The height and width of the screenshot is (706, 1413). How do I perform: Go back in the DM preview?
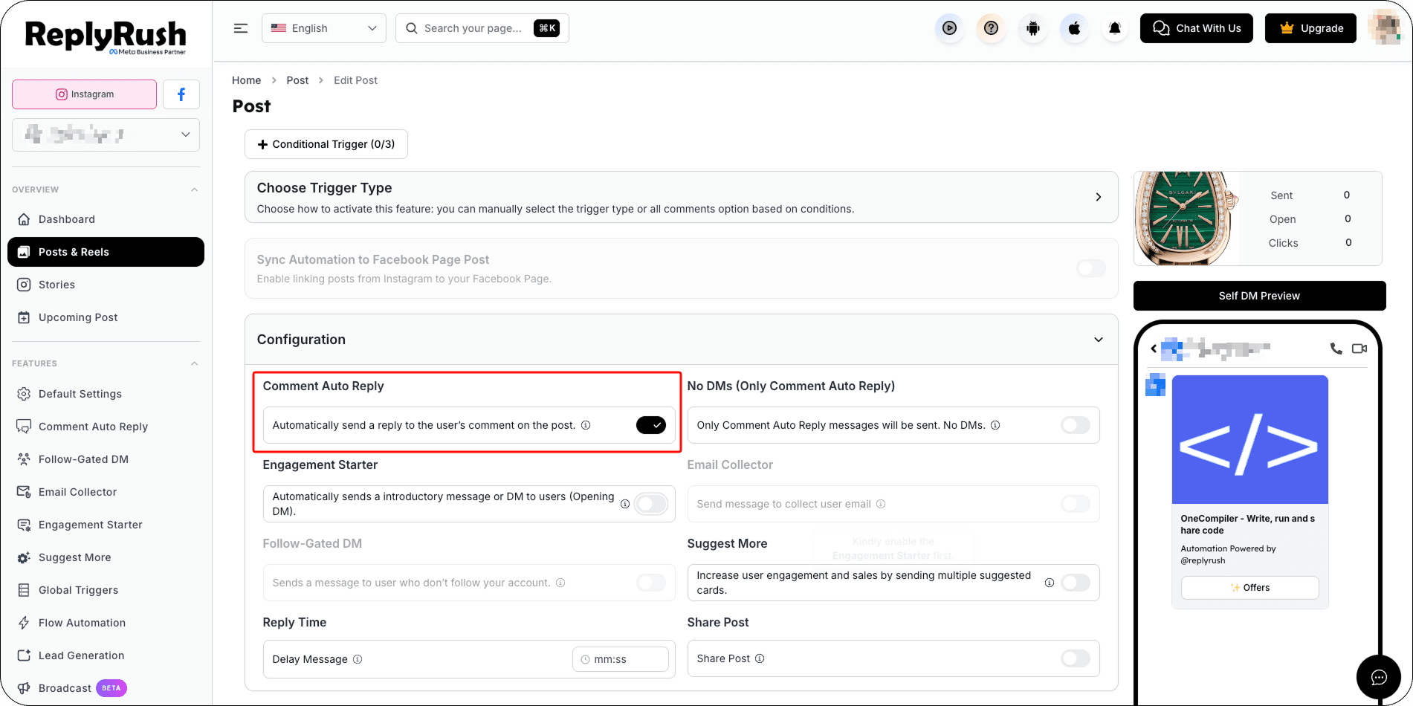pos(1154,349)
